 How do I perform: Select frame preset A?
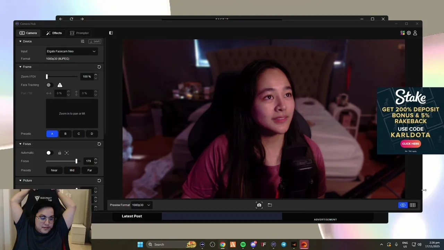(52, 134)
